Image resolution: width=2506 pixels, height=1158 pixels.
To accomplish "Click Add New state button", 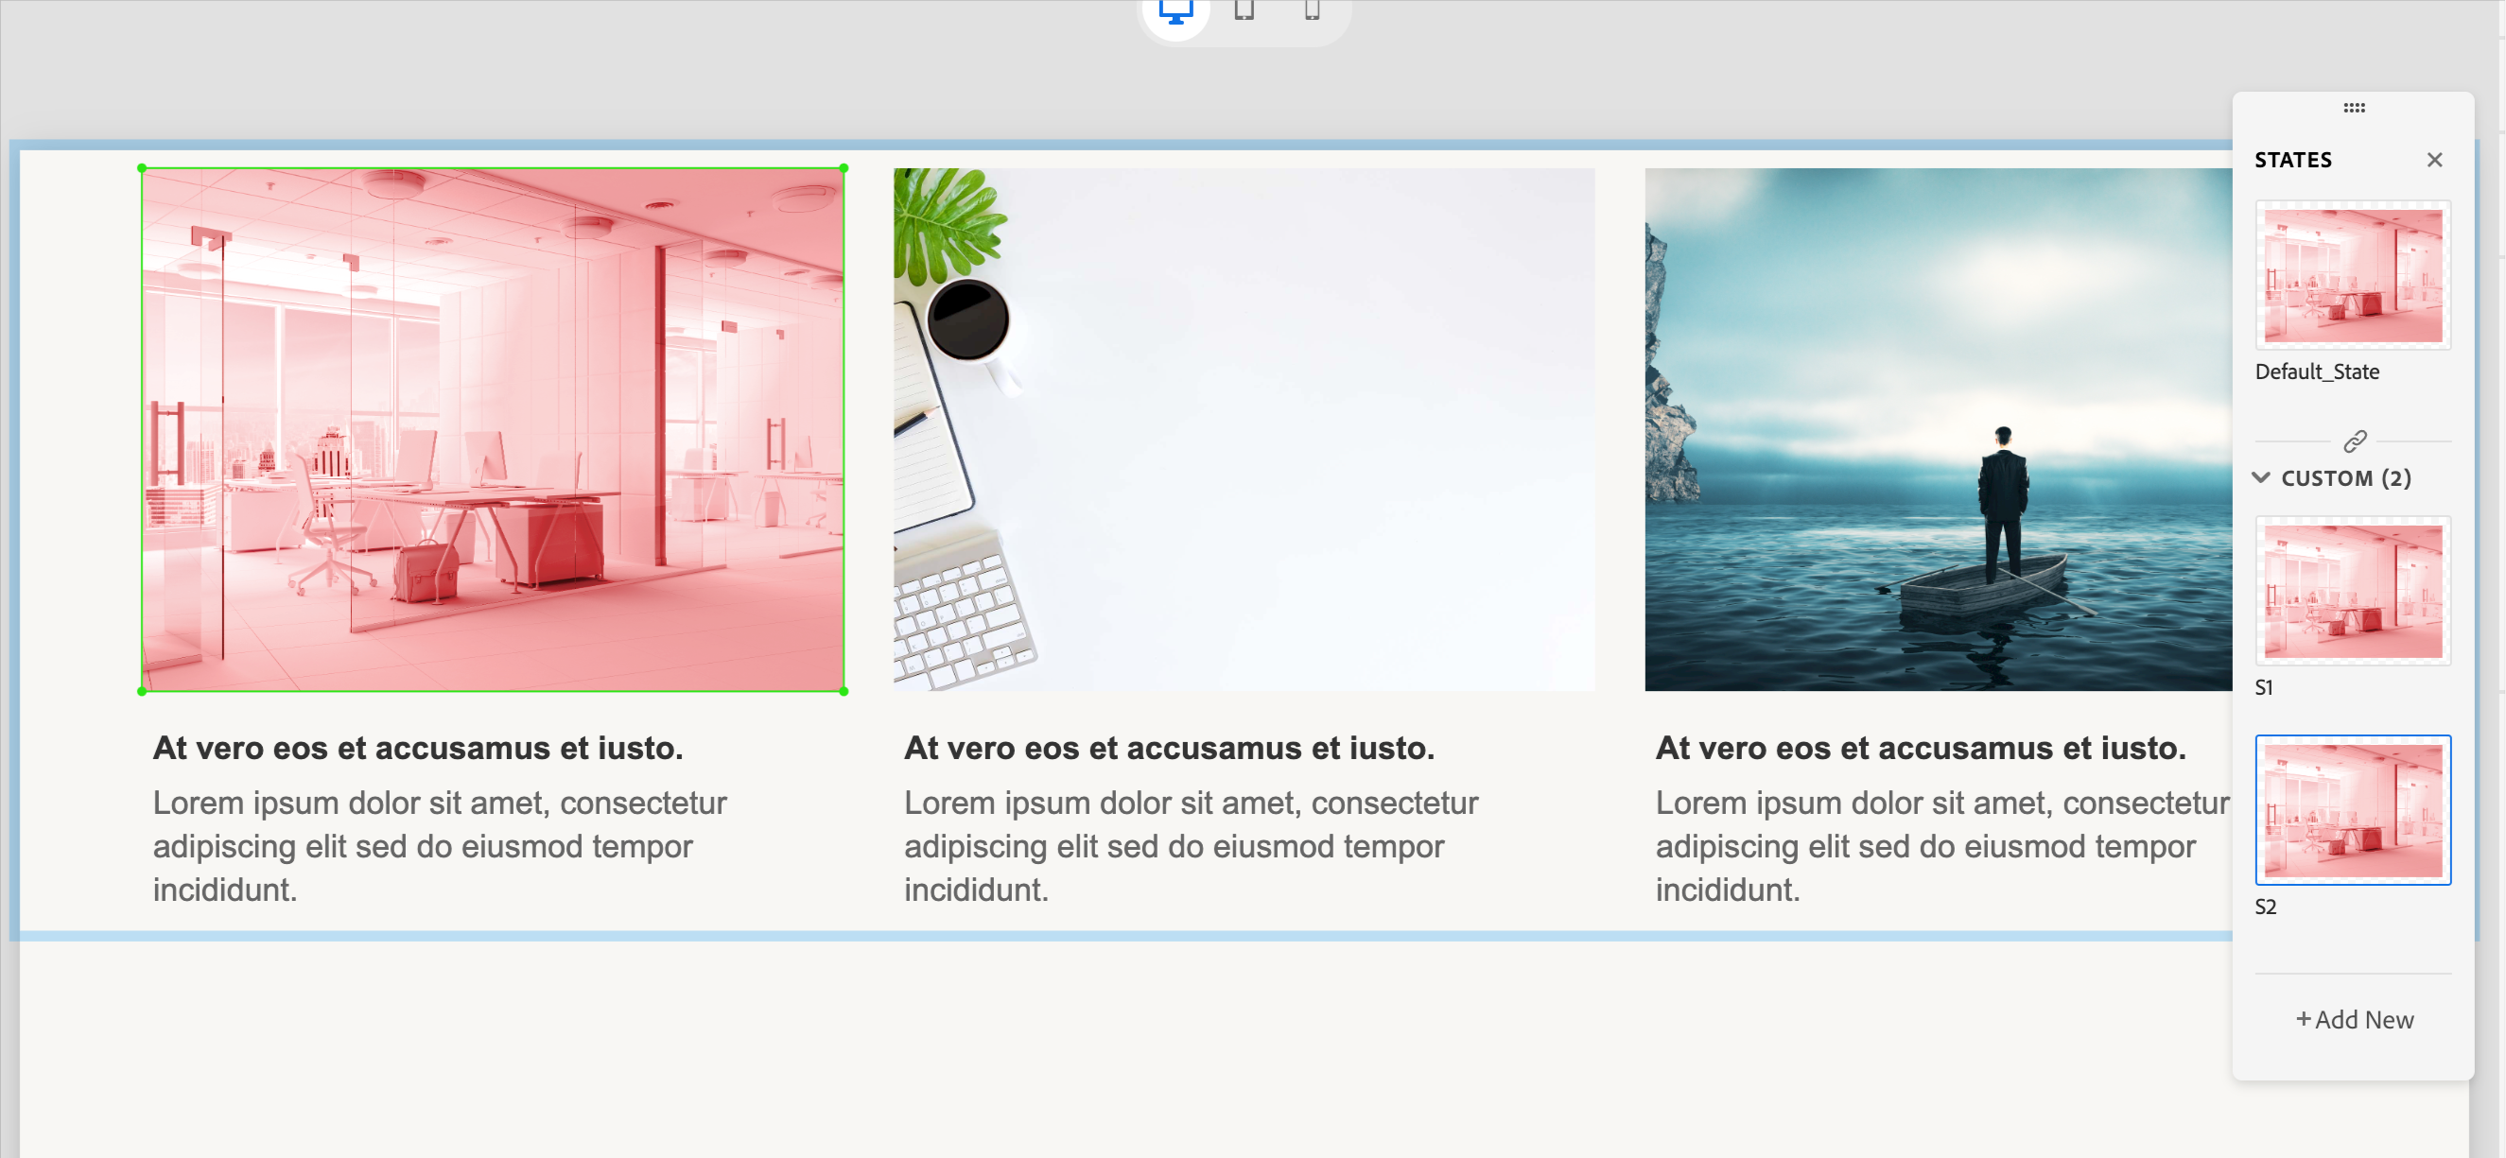I will [x=2355, y=1019].
